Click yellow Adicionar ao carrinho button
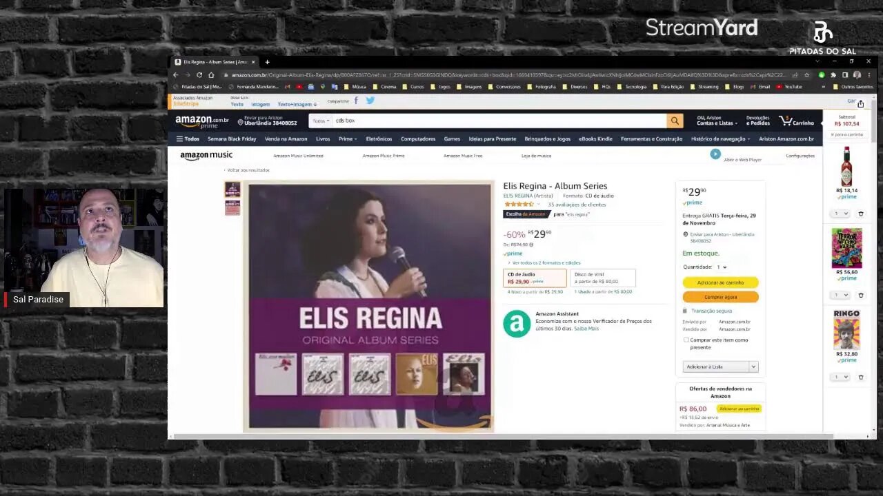The width and height of the screenshot is (883, 496). (x=720, y=282)
